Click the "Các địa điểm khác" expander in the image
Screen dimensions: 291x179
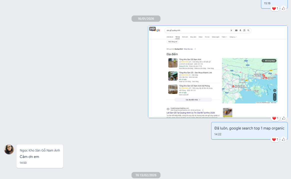click(193, 100)
